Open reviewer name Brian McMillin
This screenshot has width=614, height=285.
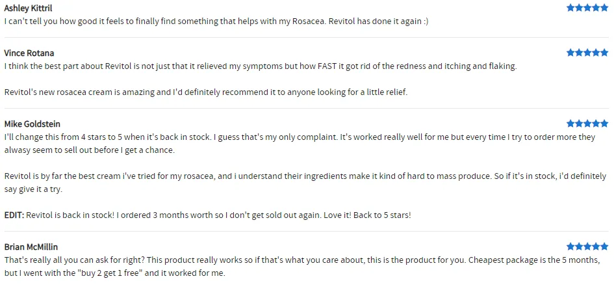(x=31, y=247)
